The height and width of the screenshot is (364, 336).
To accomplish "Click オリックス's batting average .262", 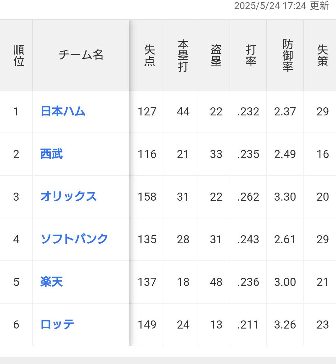I will pos(248,197).
